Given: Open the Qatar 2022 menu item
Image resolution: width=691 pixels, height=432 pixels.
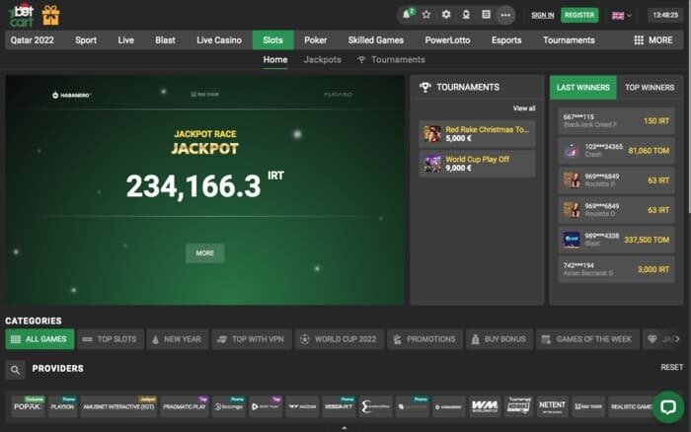Looking at the screenshot, I should click(x=33, y=40).
